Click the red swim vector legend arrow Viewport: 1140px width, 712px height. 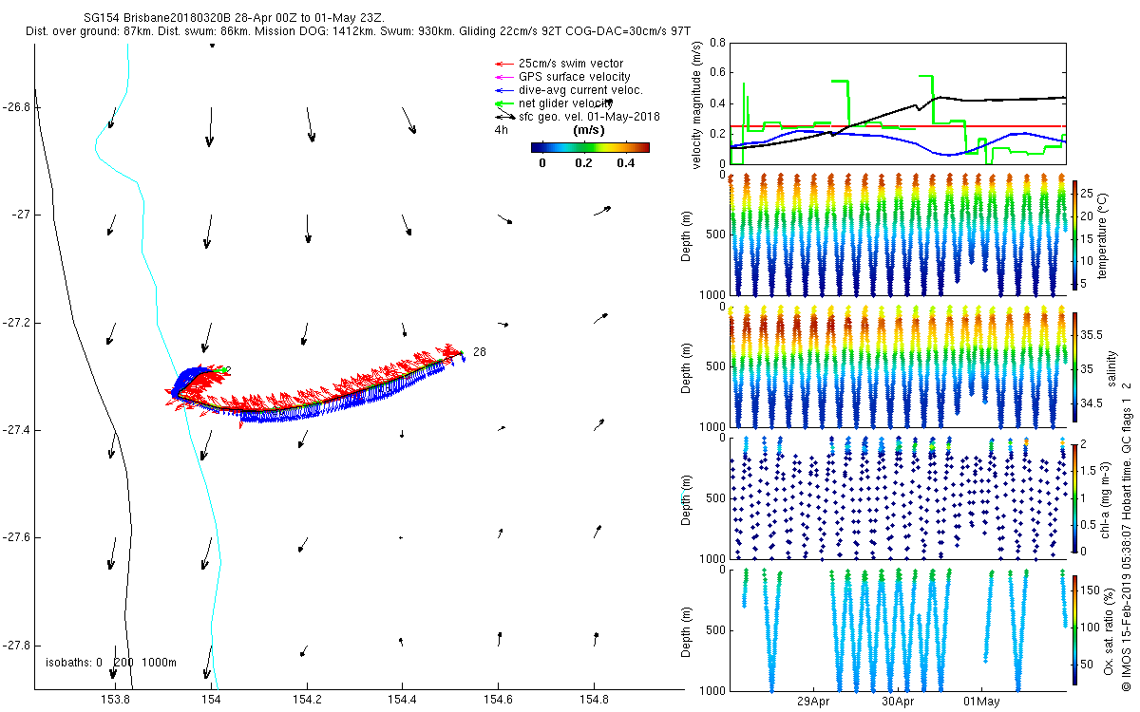pyautogui.click(x=503, y=64)
